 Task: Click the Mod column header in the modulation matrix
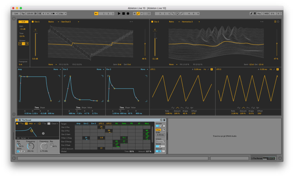pos(148,123)
